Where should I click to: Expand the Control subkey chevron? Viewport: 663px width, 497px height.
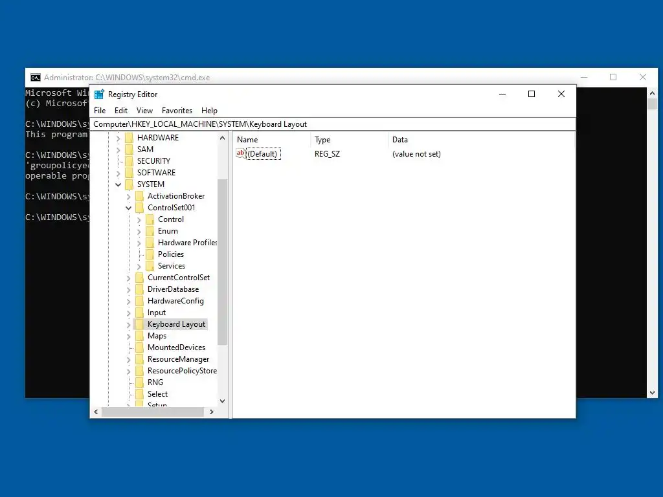click(139, 220)
